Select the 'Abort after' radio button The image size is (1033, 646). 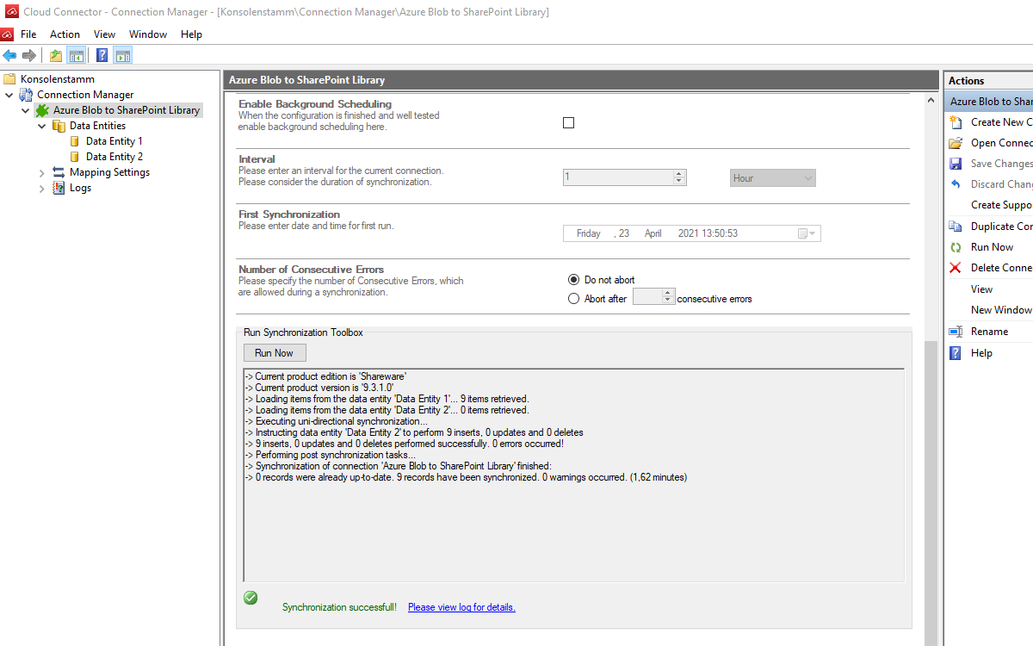[574, 299]
